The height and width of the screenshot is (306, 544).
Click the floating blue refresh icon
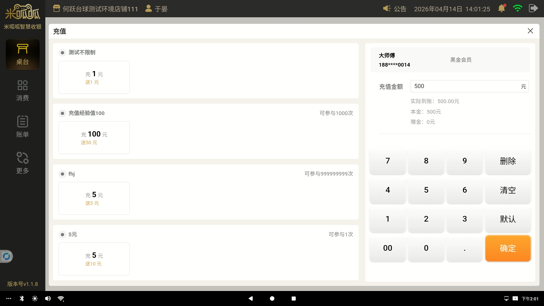[6, 257]
